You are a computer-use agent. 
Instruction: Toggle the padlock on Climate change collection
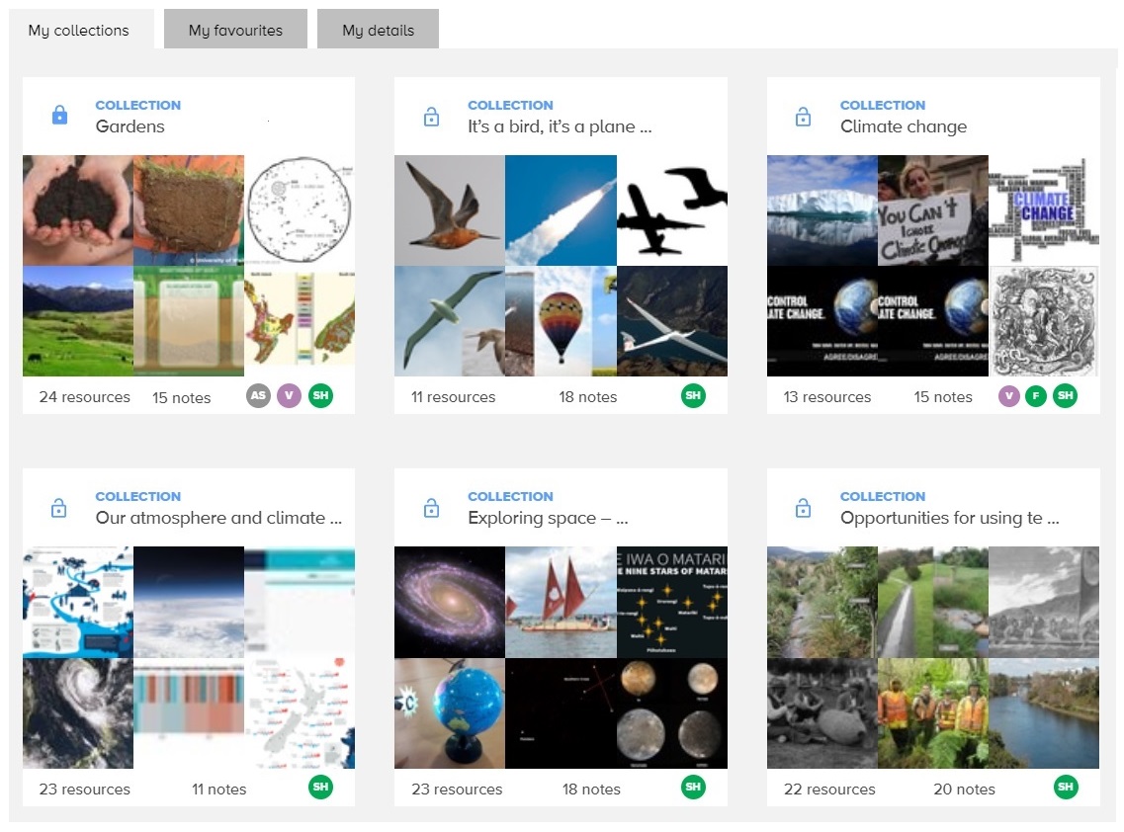tap(804, 116)
